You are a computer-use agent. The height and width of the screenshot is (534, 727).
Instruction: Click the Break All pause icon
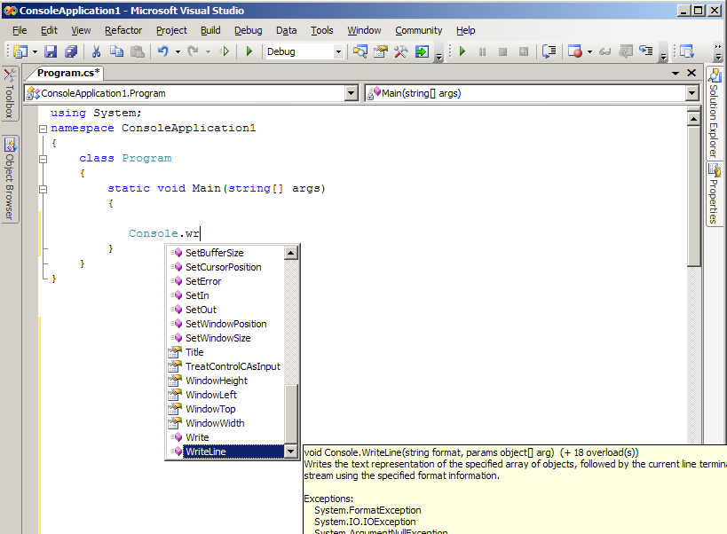(x=482, y=51)
